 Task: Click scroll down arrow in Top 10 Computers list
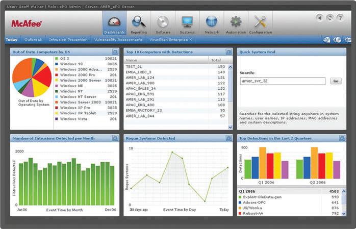click(x=230, y=128)
